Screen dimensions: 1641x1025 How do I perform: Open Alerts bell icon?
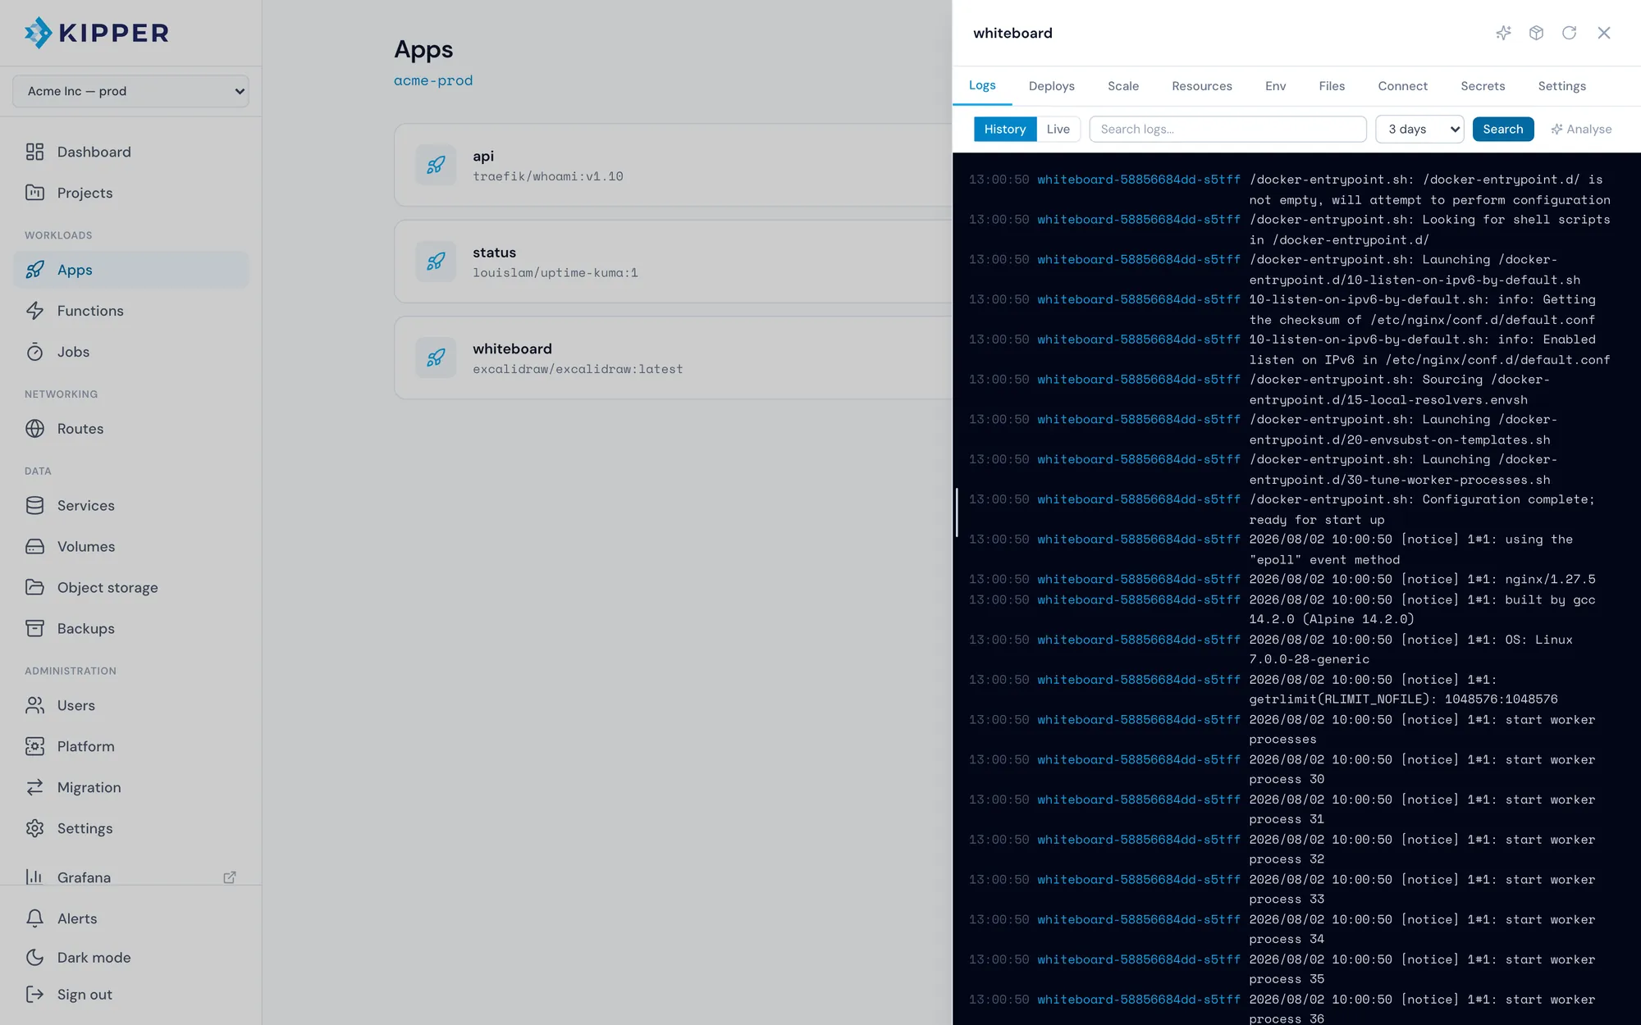(x=34, y=918)
